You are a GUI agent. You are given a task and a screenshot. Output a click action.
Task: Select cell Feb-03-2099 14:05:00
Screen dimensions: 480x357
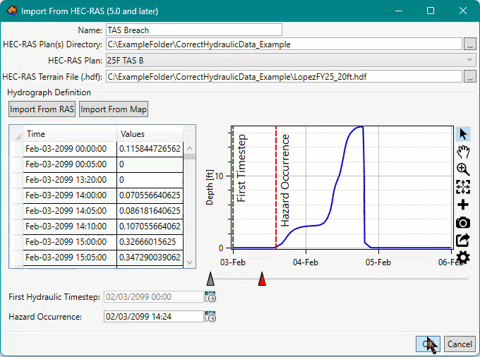click(x=70, y=211)
